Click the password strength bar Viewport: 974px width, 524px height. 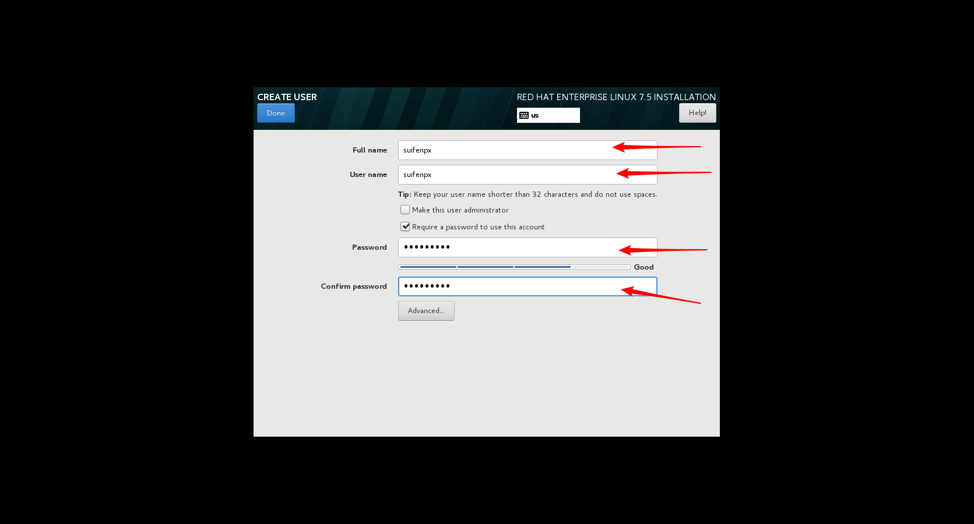point(514,267)
